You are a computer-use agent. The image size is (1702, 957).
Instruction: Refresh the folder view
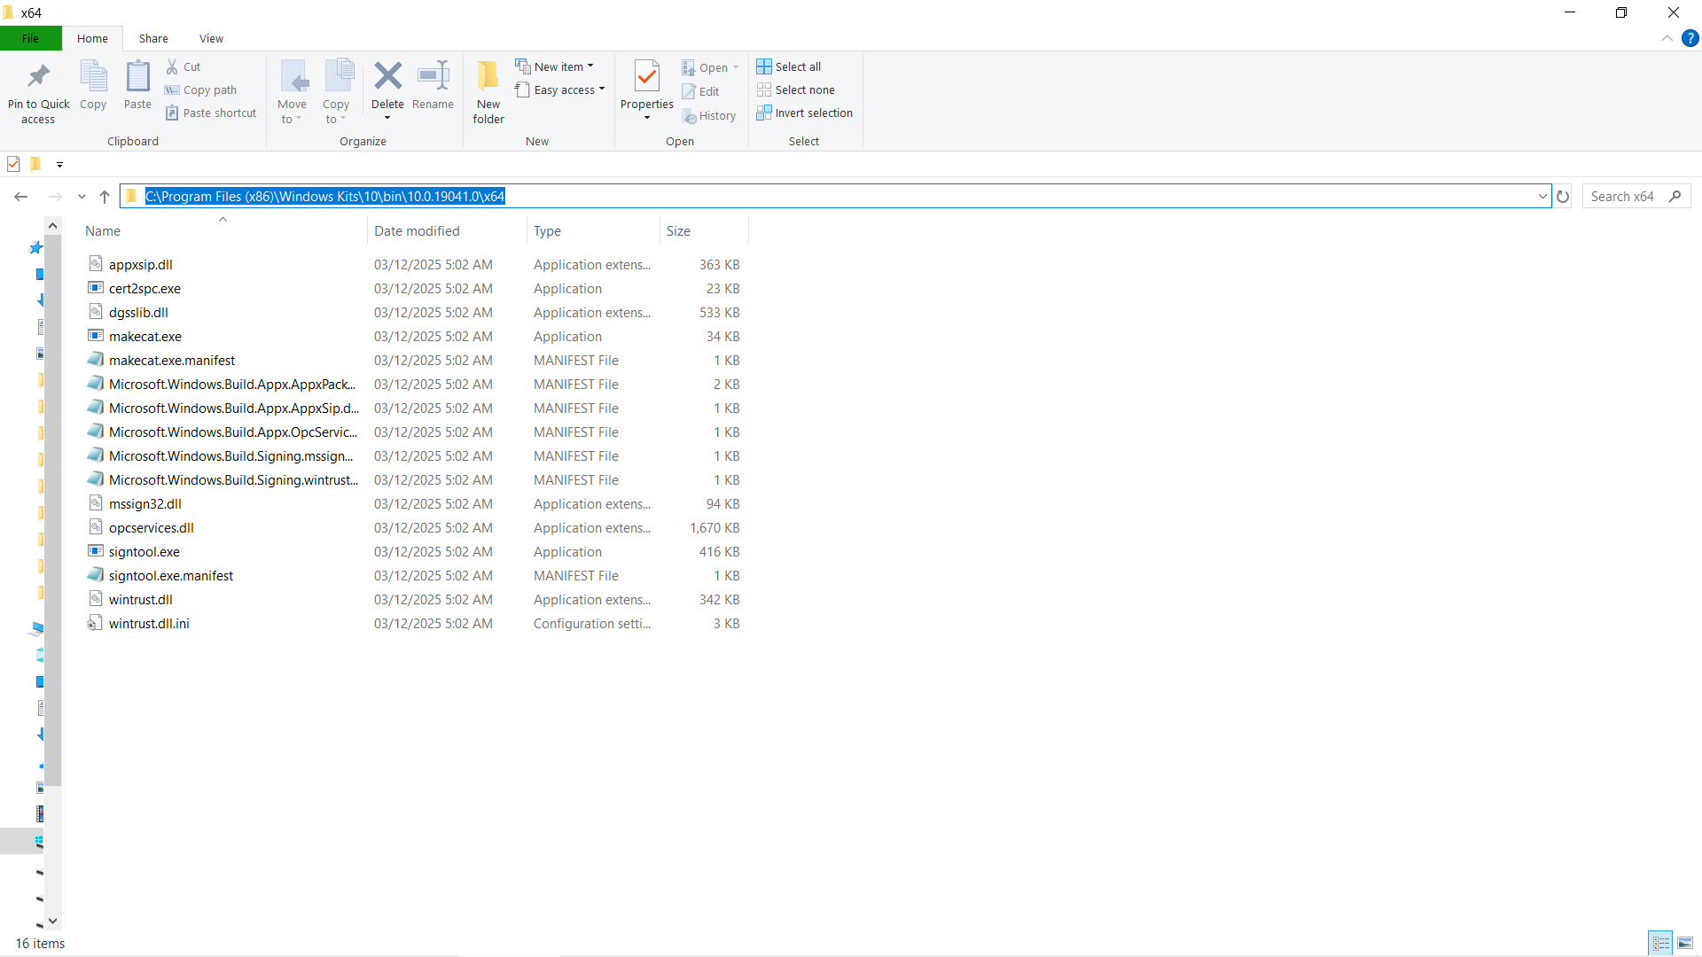1563,196
